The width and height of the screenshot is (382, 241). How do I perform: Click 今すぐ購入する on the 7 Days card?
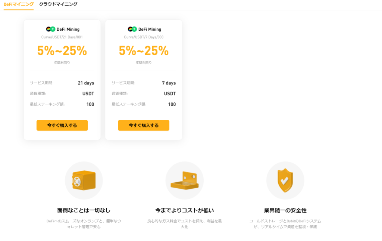[x=144, y=126]
